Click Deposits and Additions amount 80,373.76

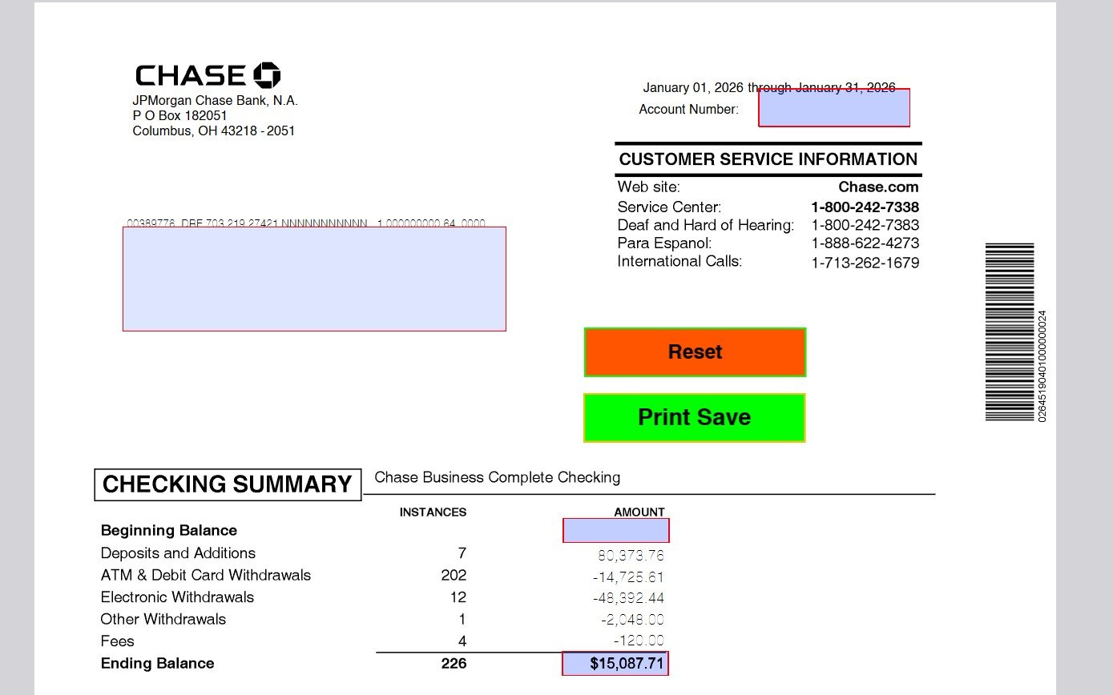[631, 556]
